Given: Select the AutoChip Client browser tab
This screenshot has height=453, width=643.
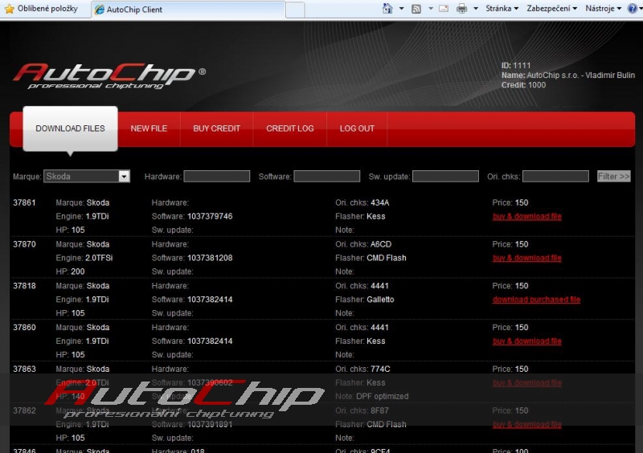Looking at the screenshot, I should click(188, 10).
